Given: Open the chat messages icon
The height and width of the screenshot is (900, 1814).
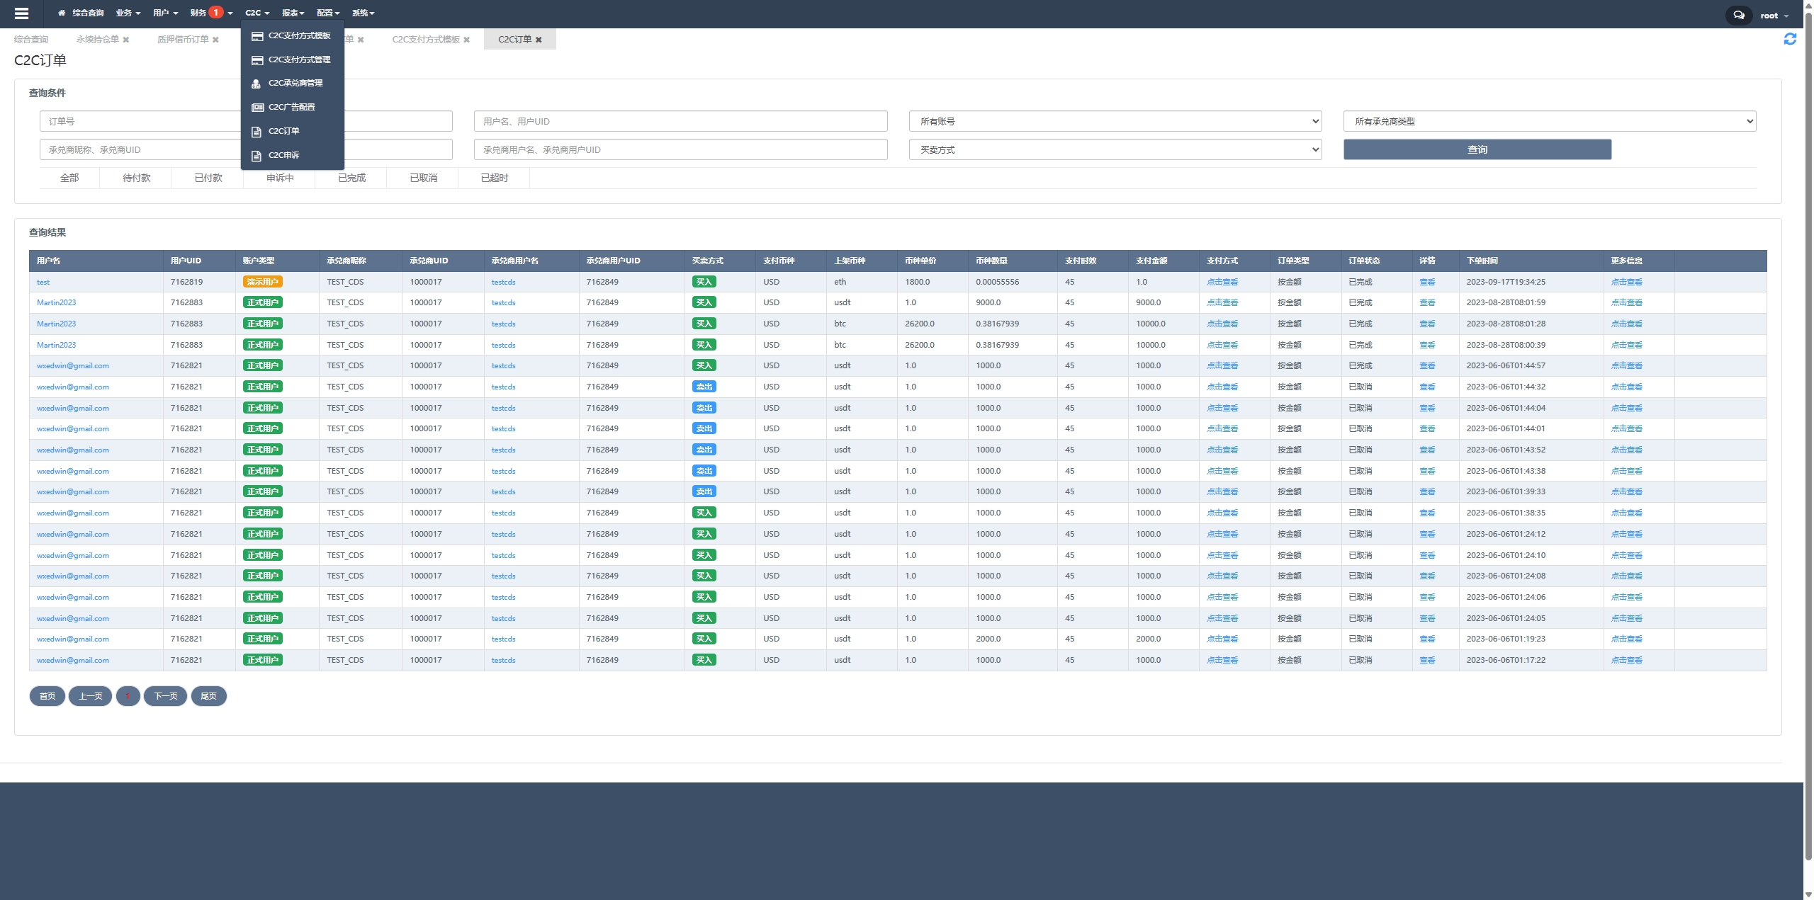Looking at the screenshot, I should [x=1738, y=15].
